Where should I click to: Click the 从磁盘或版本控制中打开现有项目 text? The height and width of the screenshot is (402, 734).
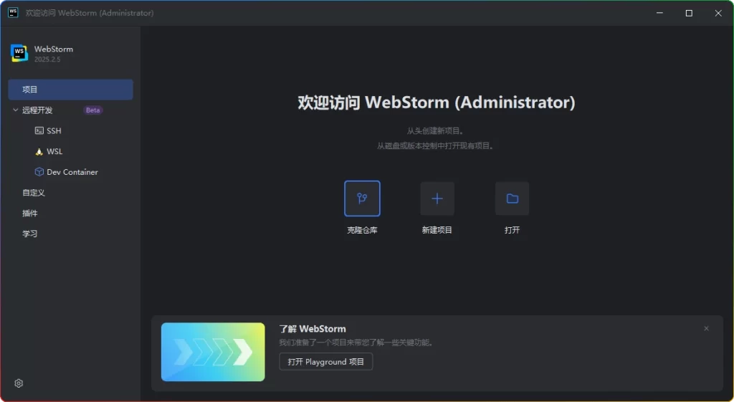tap(437, 145)
